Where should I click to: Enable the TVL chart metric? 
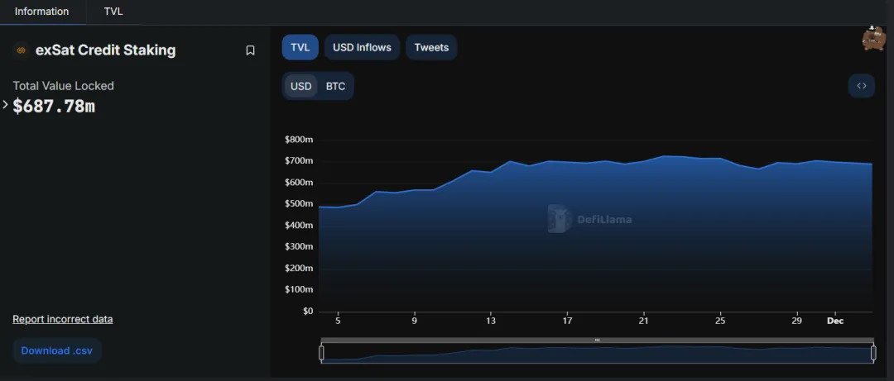pyautogui.click(x=300, y=47)
